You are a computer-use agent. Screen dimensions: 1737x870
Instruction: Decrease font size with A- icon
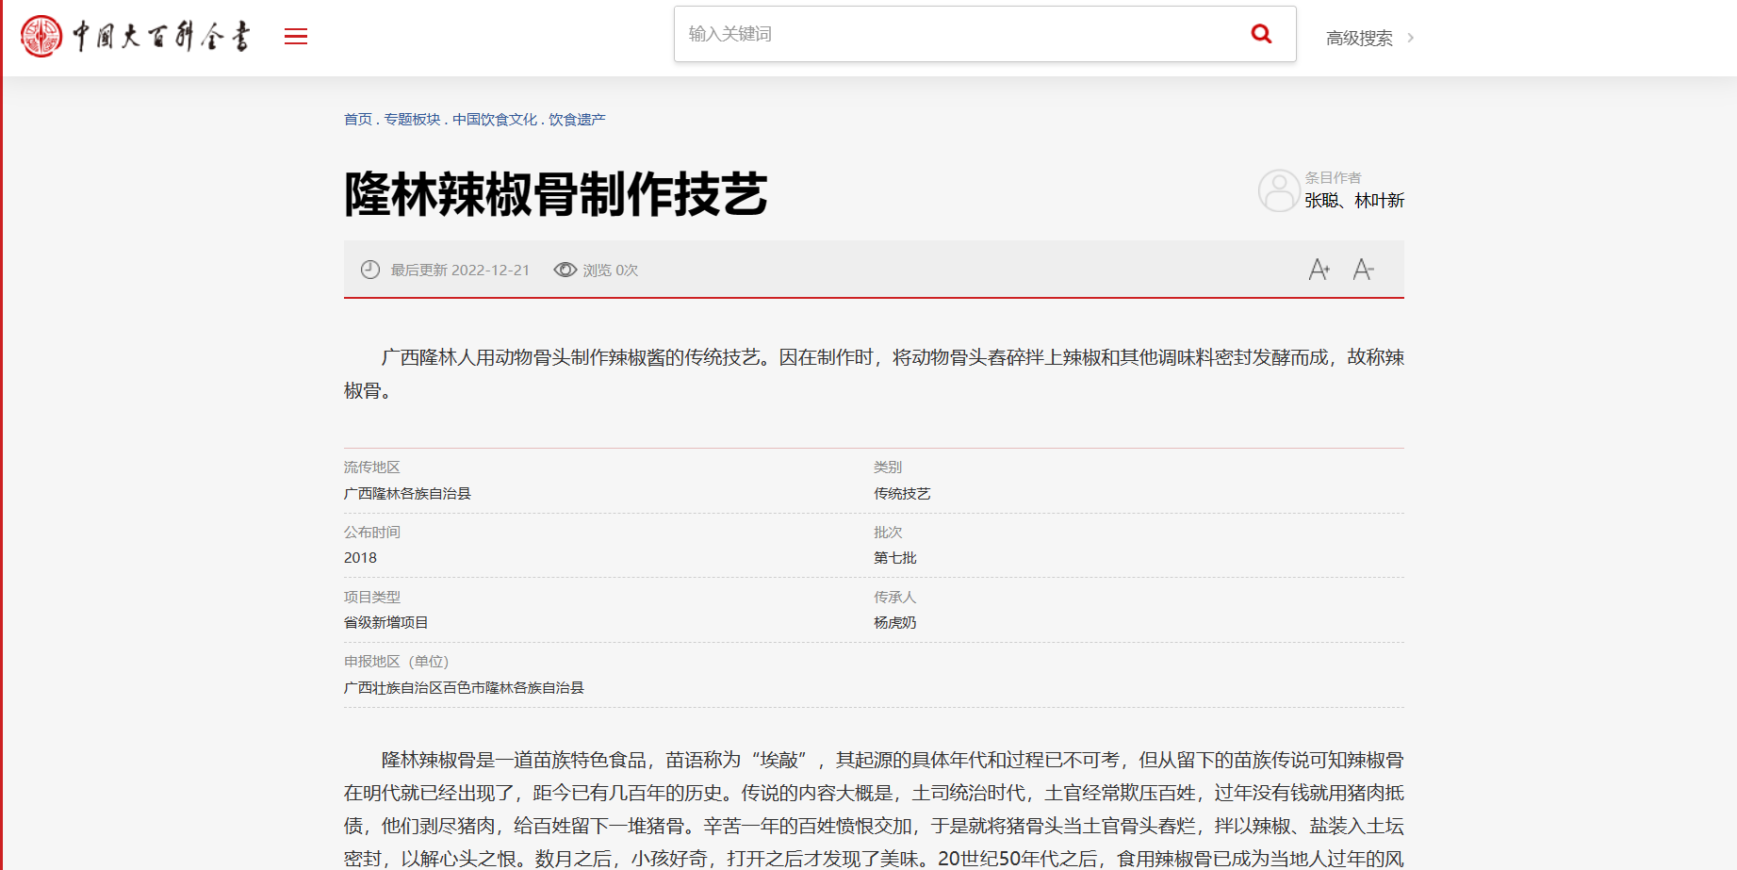(1363, 270)
